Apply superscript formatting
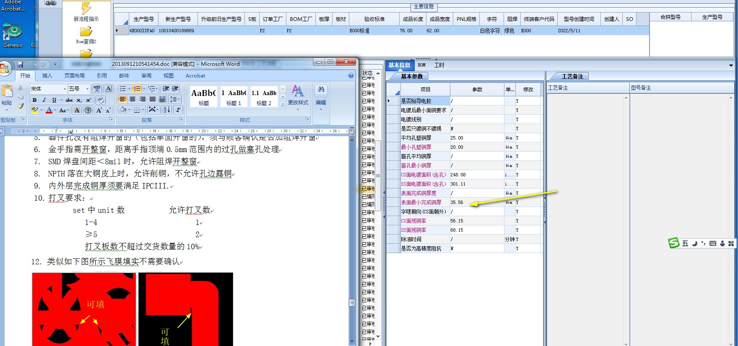 [x=88, y=100]
